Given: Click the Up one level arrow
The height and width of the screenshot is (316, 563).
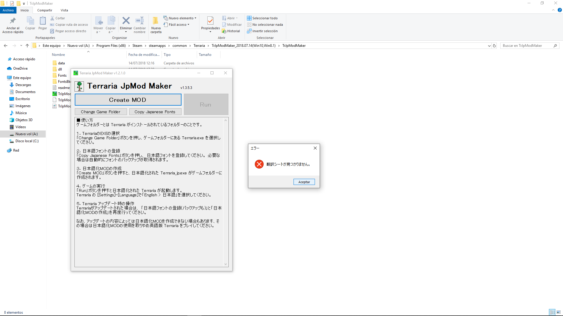Looking at the screenshot, I should [27, 46].
